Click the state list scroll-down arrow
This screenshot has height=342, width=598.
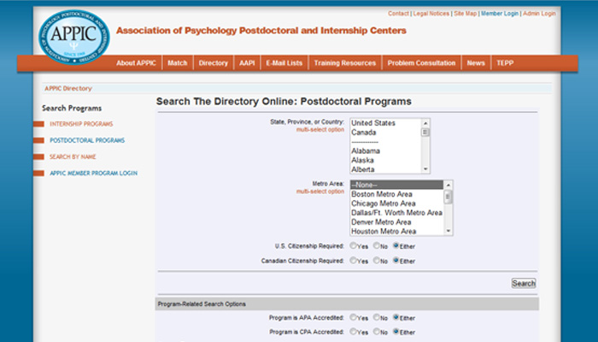[x=425, y=169]
